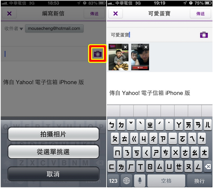The height and width of the screenshot is (188, 213).
Task: Tap the ㄨ key on the keyboard
Action: pyautogui.click(x=175, y=153)
